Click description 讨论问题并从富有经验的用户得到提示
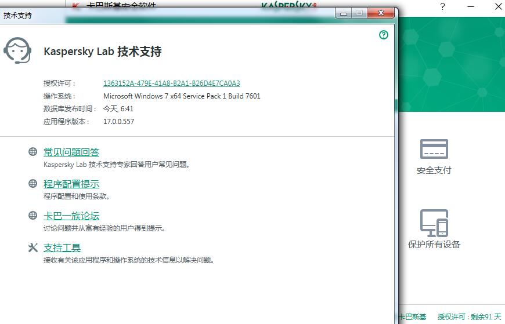 click(x=104, y=228)
